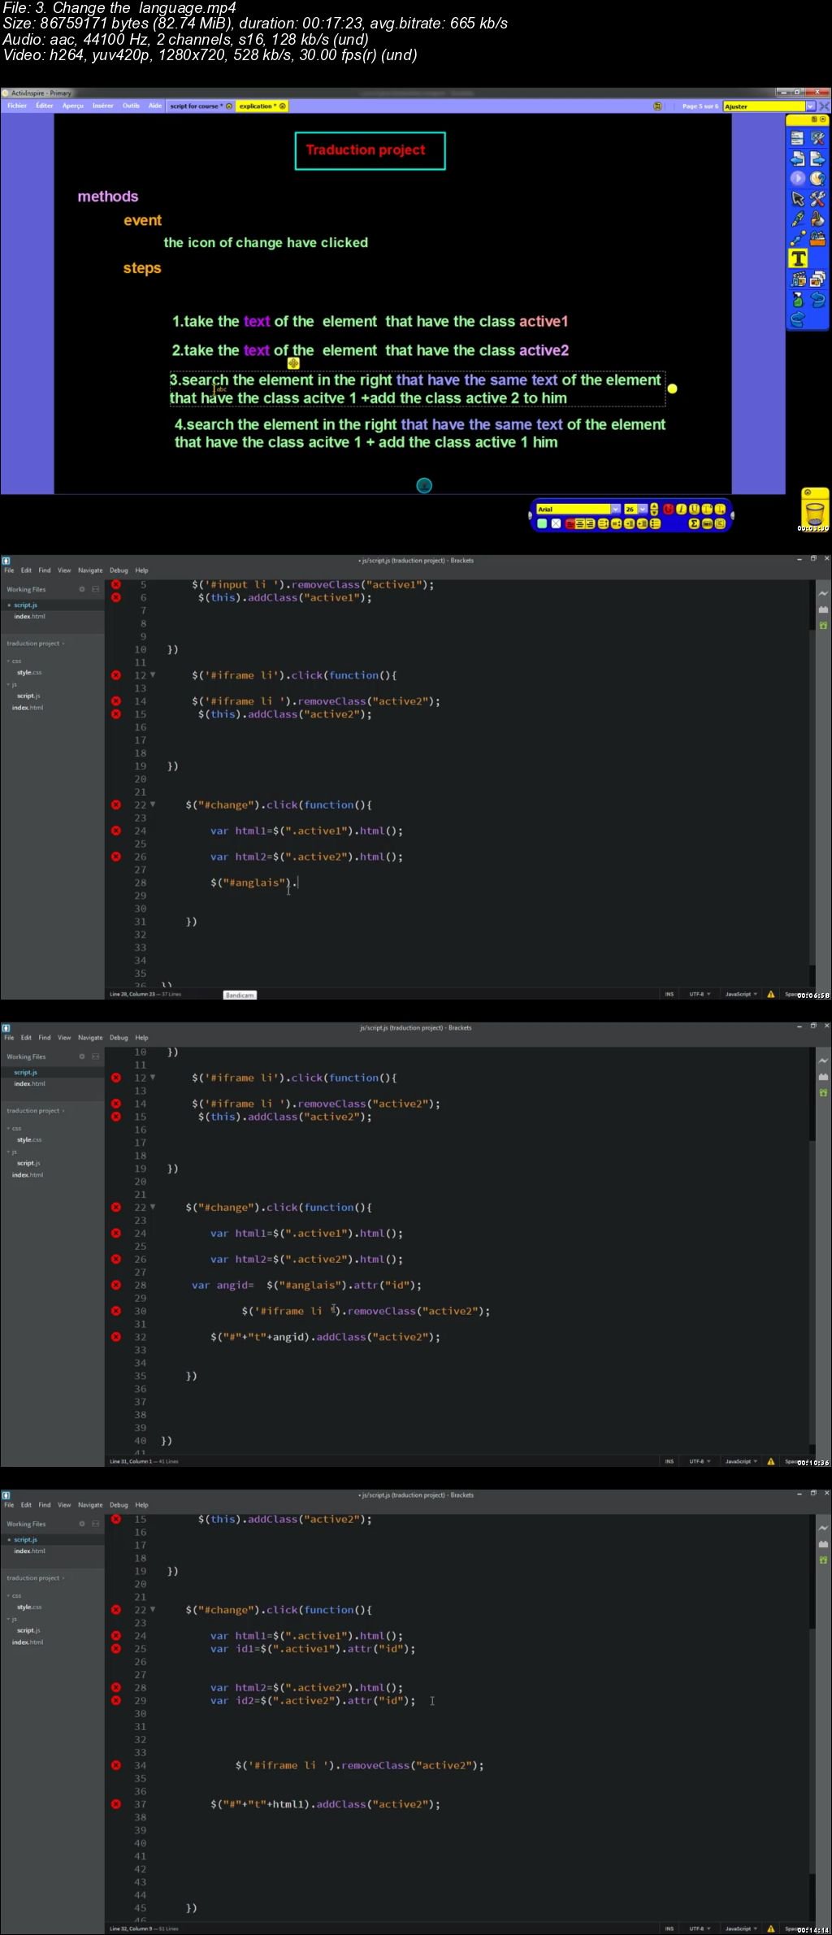Screen dimensions: 832x1935
Task: Click lint warning icon in 00:14:14 Brackets status bar
Action: [x=770, y=1928]
